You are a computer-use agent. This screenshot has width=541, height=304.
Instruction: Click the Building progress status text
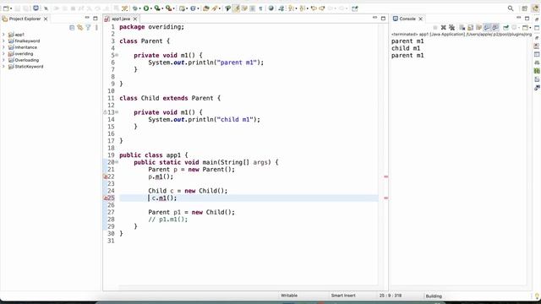point(434,296)
